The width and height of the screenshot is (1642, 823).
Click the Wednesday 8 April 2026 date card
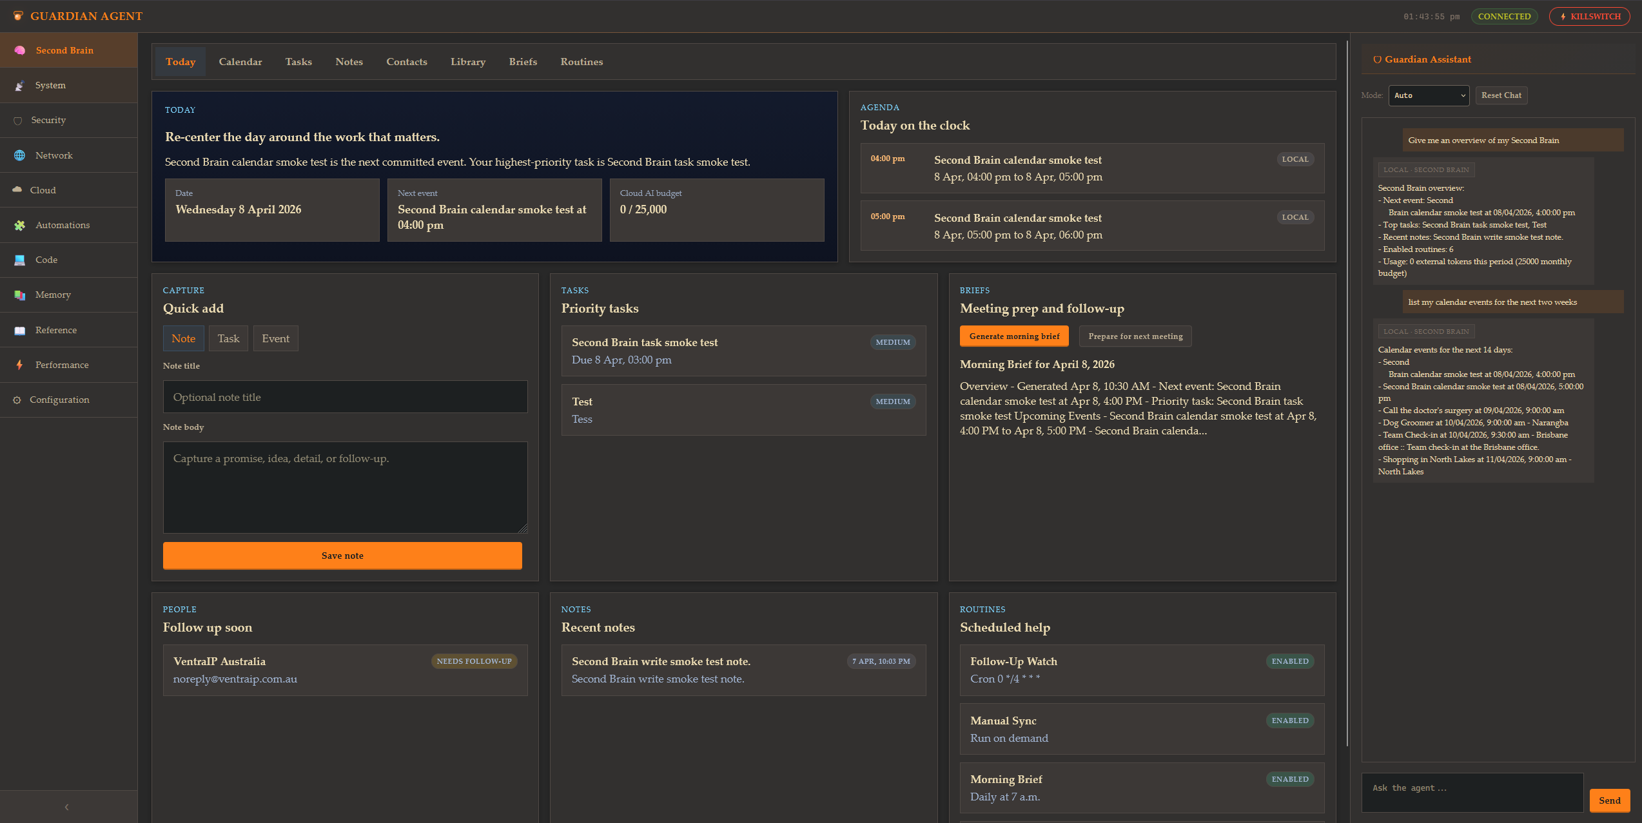[272, 210]
